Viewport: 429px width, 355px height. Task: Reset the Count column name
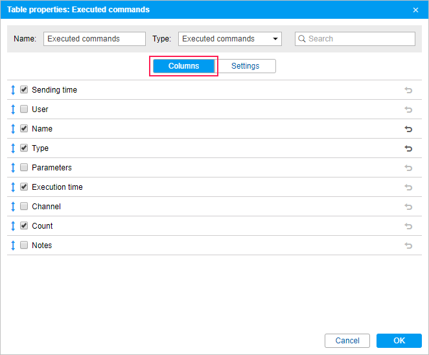coord(408,226)
